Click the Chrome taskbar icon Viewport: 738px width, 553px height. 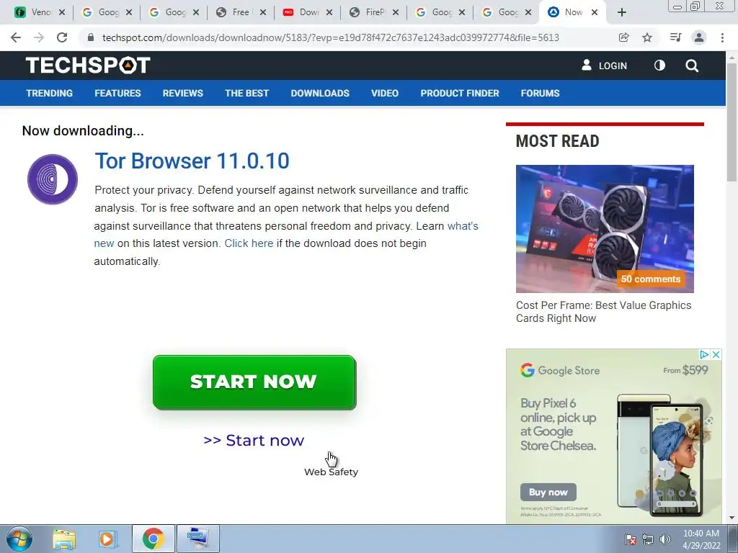coord(154,539)
